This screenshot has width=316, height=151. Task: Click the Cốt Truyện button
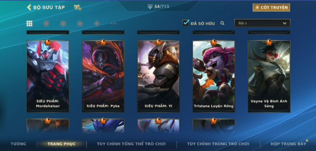(272, 7)
